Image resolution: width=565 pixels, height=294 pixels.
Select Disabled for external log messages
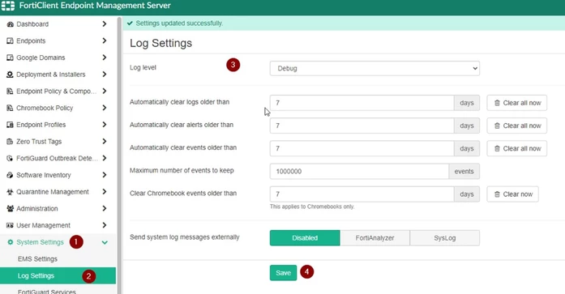point(305,238)
